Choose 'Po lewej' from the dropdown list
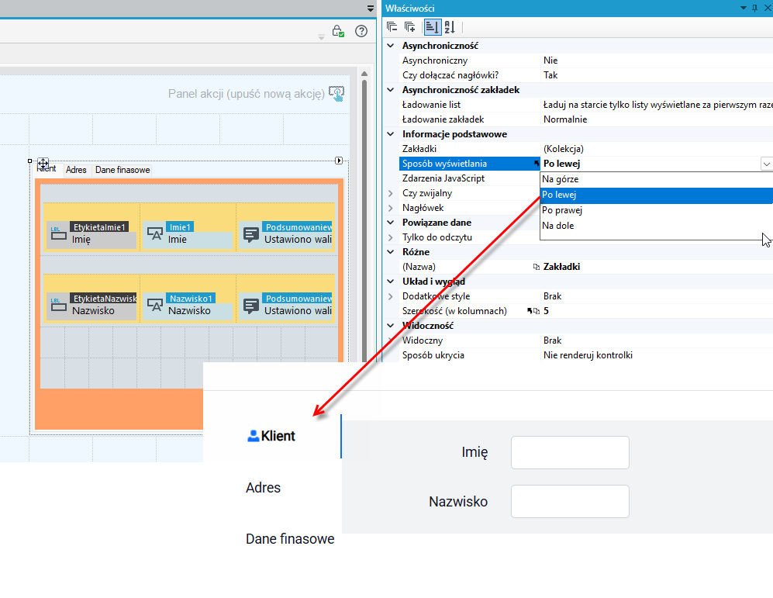 (x=656, y=195)
